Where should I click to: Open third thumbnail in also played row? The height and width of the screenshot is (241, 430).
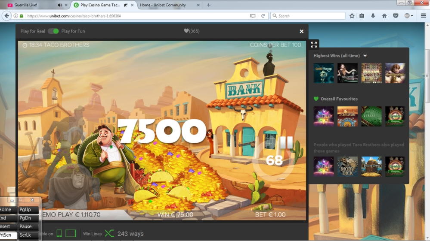[371, 166]
